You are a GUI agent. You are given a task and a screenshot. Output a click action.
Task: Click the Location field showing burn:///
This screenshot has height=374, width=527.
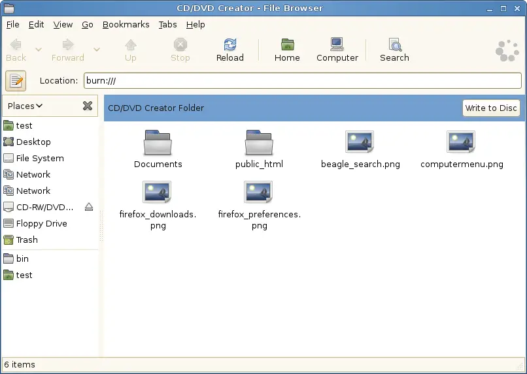pyautogui.click(x=301, y=81)
